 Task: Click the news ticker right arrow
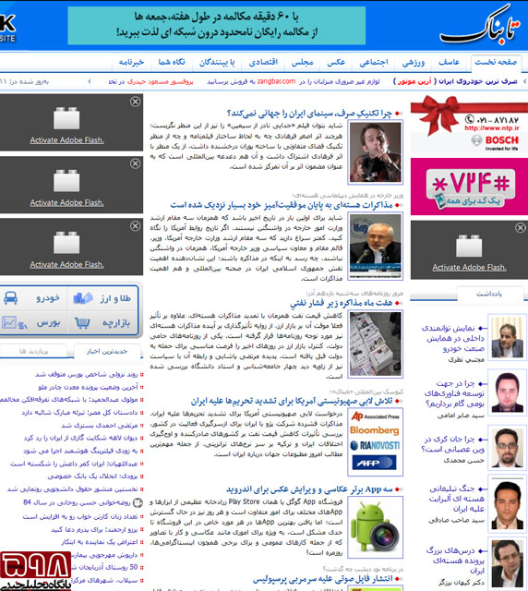pyautogui.click(x=524, y=81)
